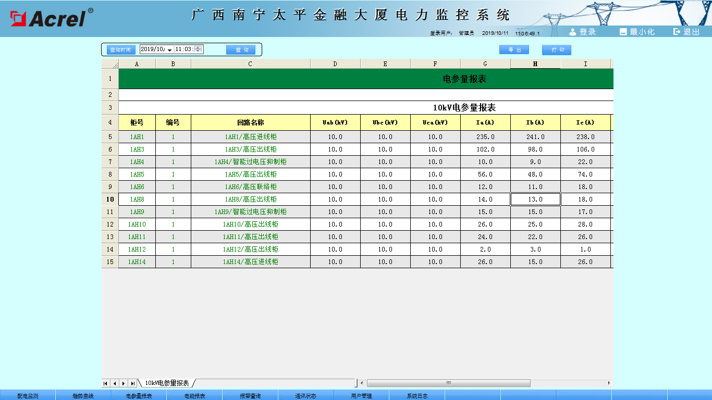Go to first sheet using tab navigation arrow

pyautogui.click(x=106, y=383)
